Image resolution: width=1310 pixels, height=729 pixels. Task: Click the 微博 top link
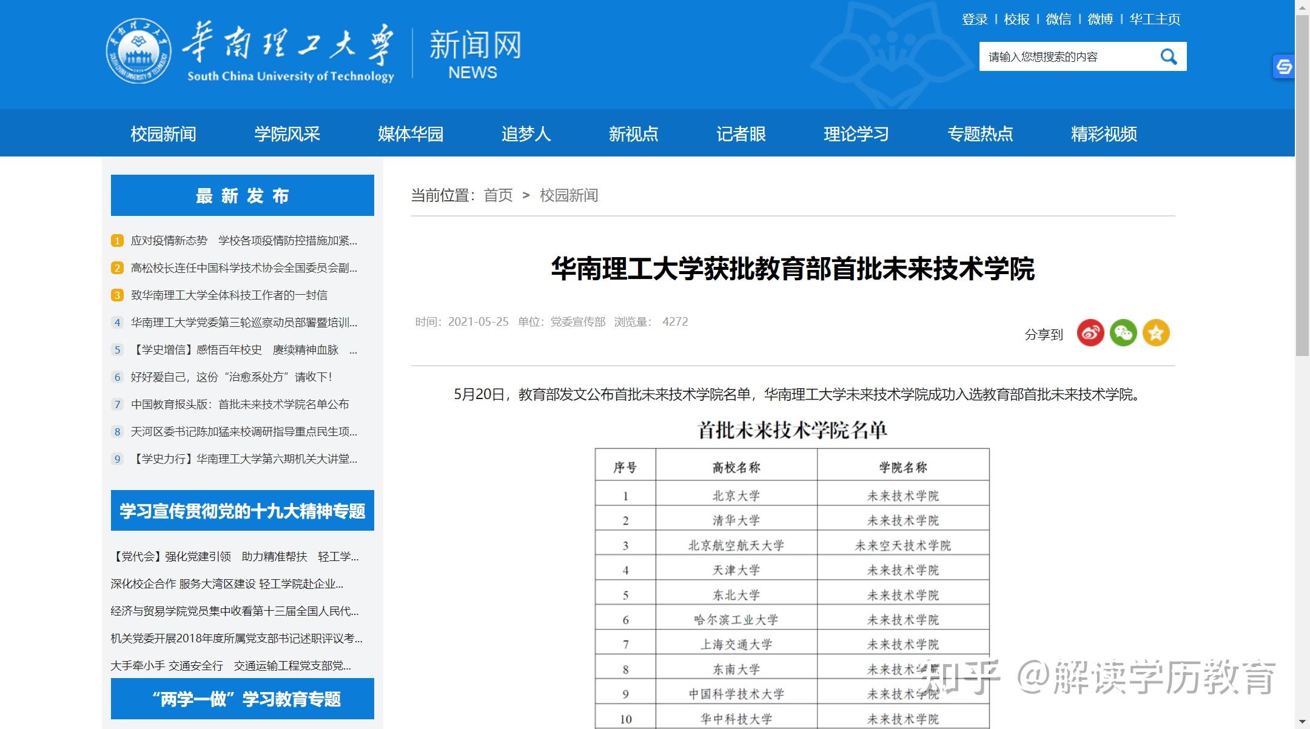pos(1100,19)
